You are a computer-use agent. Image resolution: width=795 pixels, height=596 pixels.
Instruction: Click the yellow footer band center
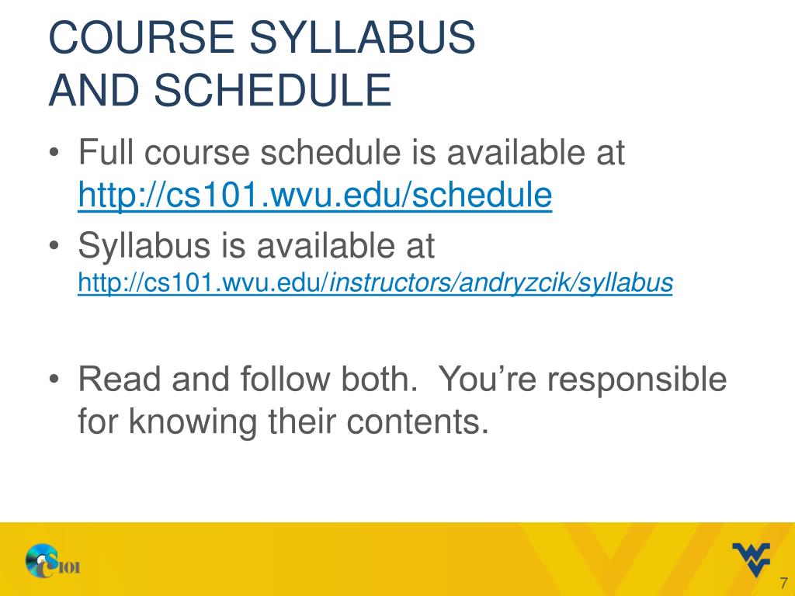pos(397,559)
